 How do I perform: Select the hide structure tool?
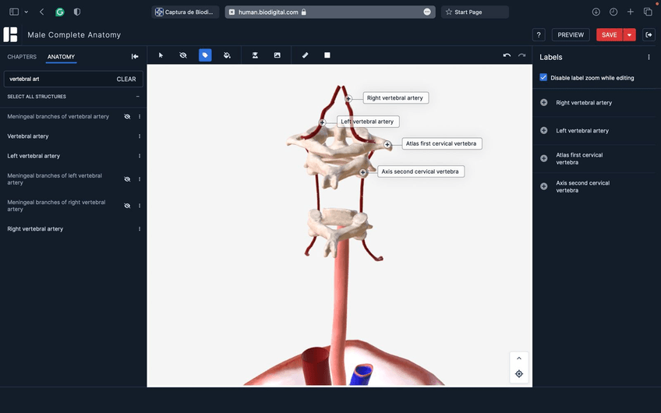(183, 55)
